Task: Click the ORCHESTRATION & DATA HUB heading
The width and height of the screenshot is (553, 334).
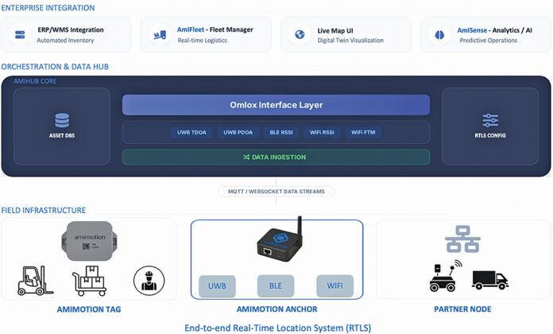Action: coord(55,67)
